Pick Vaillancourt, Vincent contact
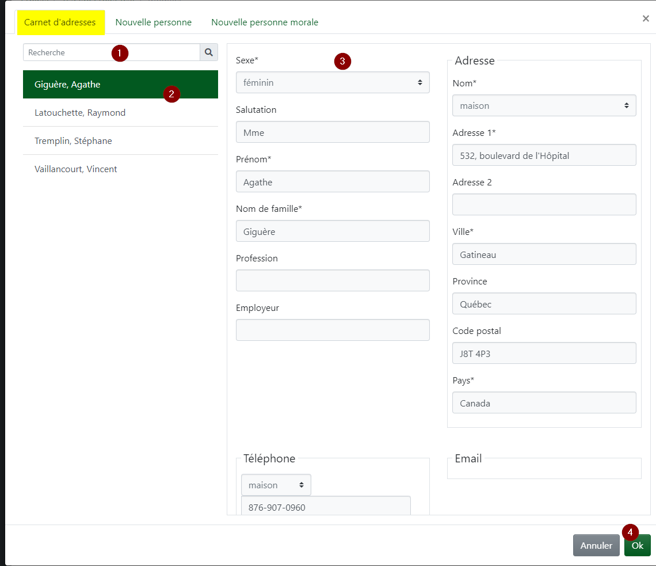The image size is (656, 566). (76, 169)
